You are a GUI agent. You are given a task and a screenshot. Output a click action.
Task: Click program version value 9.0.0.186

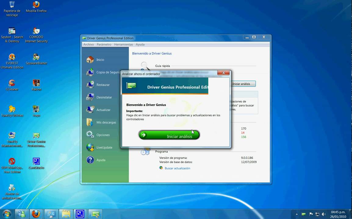tap(247, 158)
